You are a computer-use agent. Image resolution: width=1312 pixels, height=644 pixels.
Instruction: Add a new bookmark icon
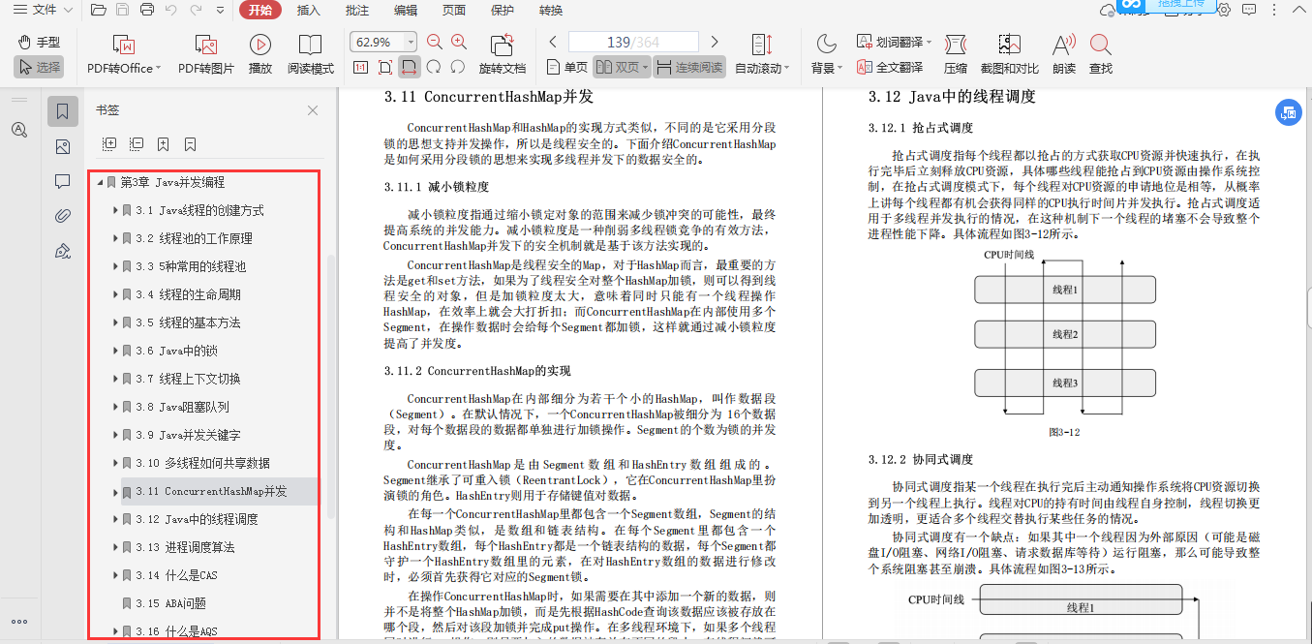pyautogui.click(x=164, y=144)
